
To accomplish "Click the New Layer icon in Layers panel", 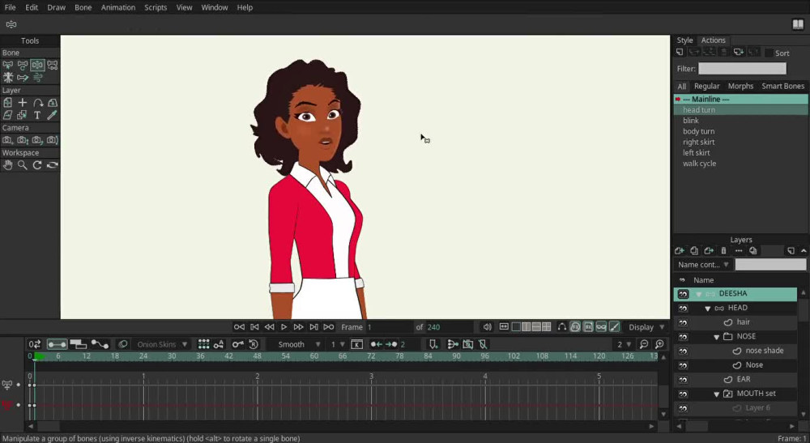I will pos(680,251).
